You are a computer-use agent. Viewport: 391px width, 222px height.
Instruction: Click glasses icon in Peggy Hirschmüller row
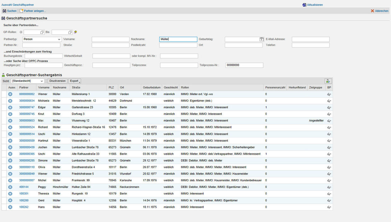329,187
